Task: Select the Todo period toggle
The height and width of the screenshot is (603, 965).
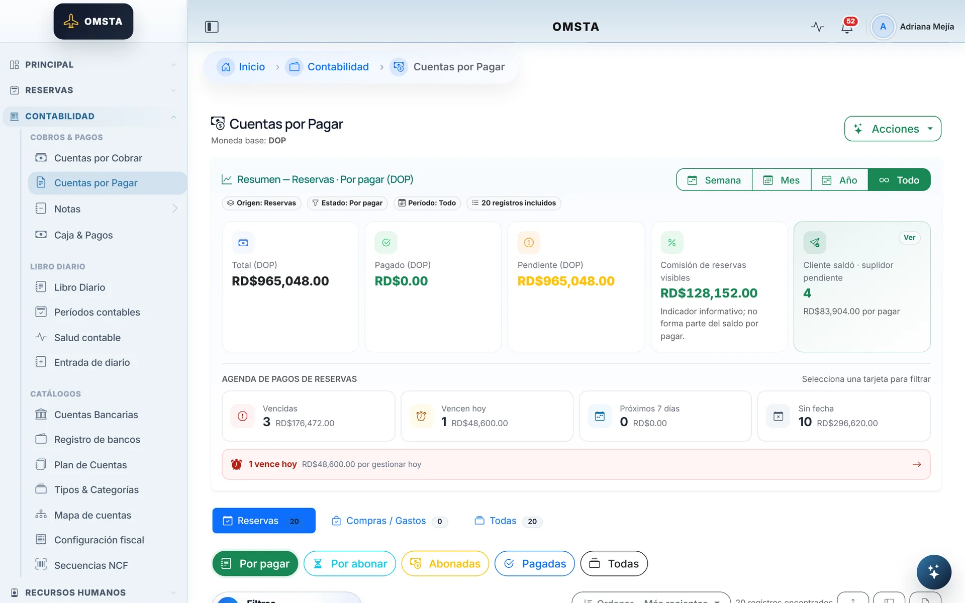Action: (x=899, y=180)
